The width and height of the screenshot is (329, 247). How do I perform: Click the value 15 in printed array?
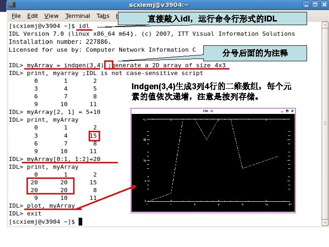pyautogui.click(x=93, y=136)
